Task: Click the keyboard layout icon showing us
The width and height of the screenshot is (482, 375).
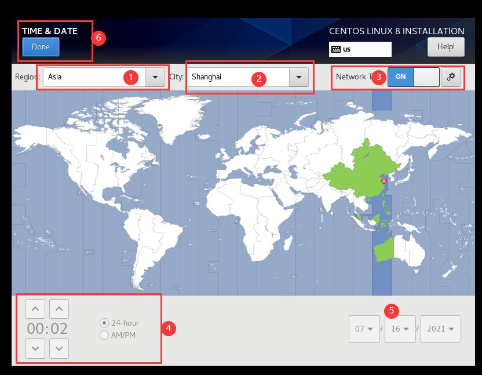Action: pos(335,49)
